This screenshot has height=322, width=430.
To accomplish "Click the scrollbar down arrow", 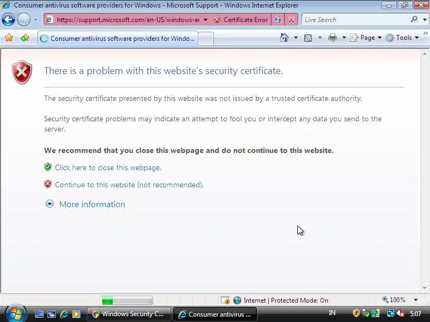I will pyautogui.click(x=425, y=288).
